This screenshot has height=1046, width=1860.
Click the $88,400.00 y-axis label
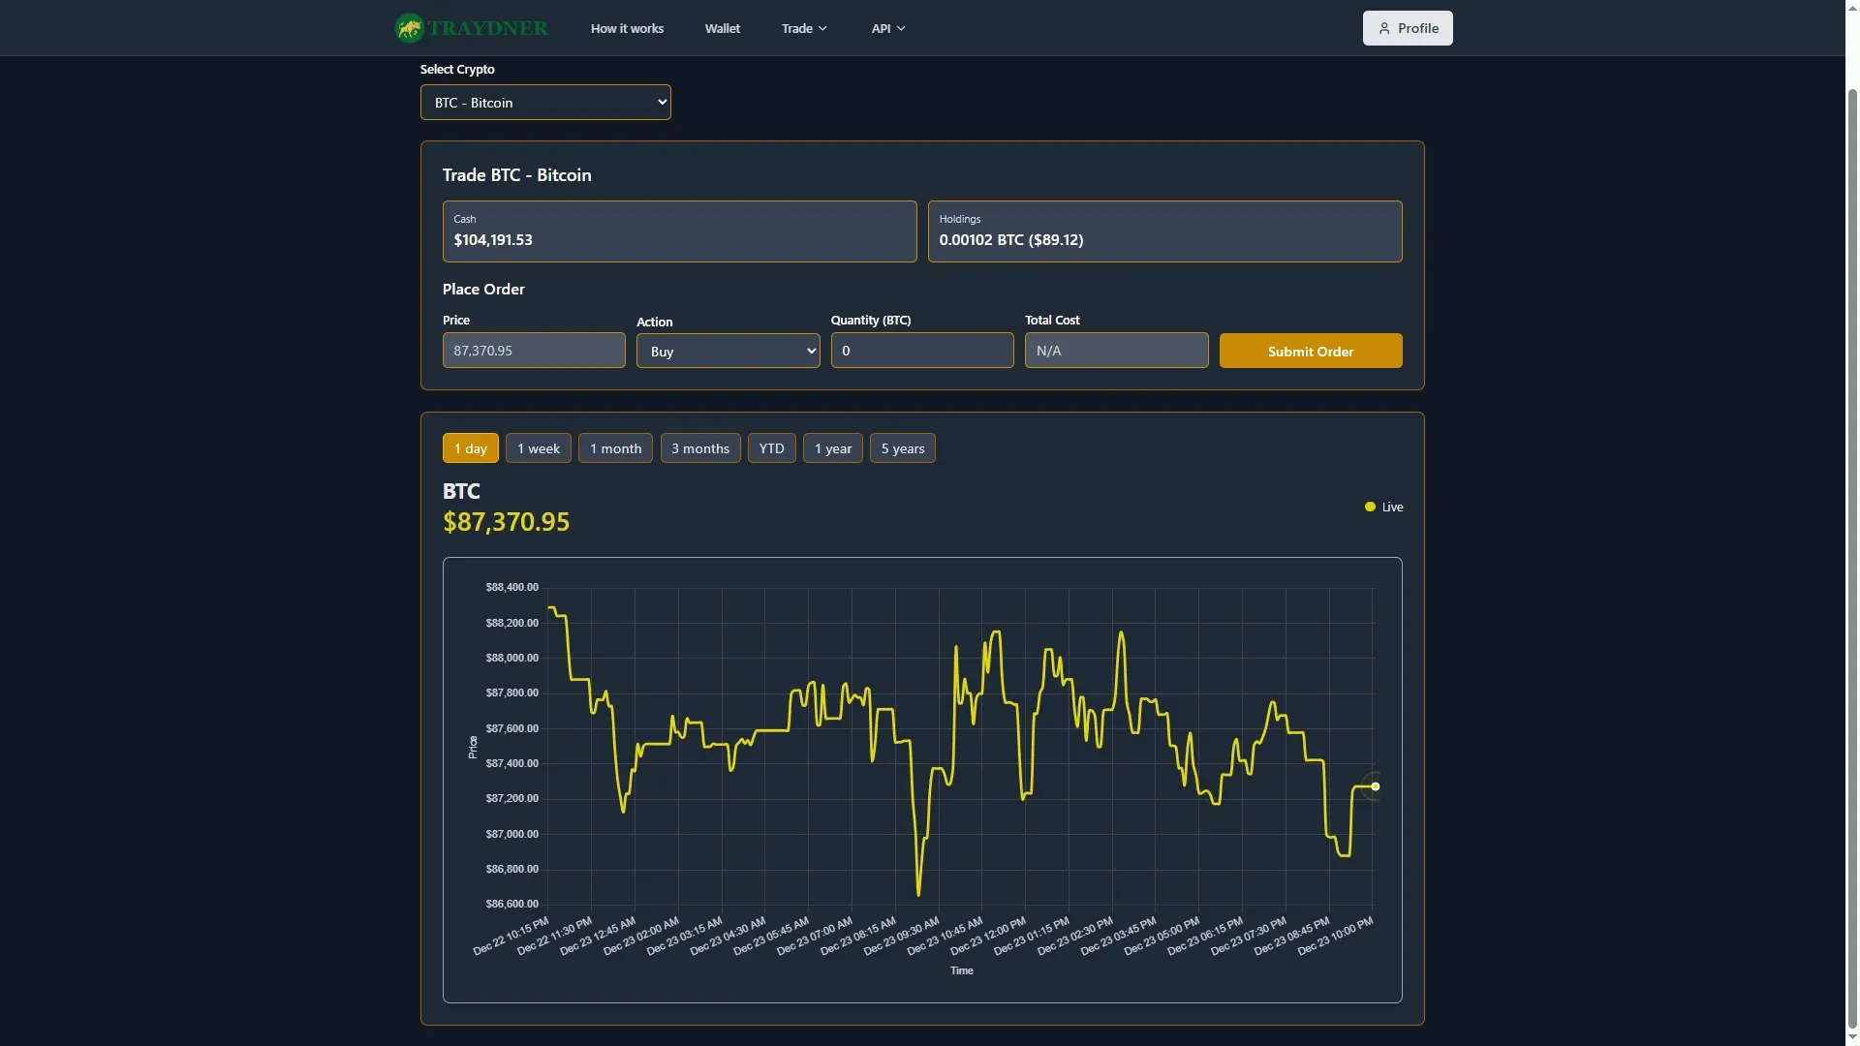511,588
